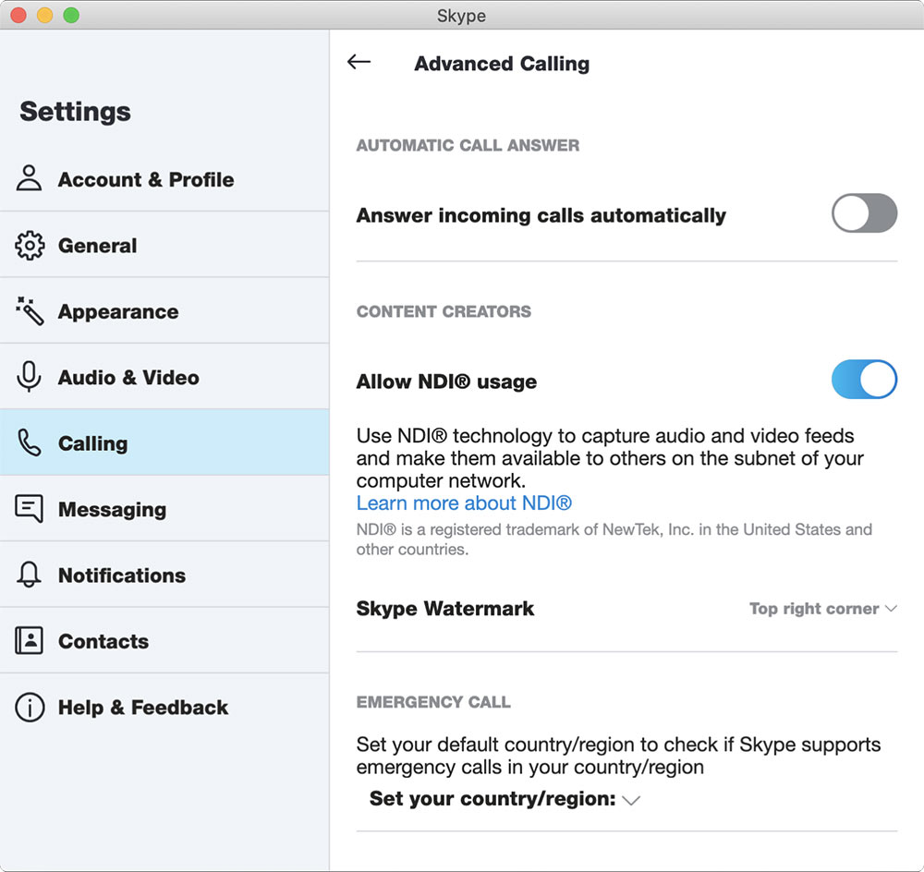Click the Account & Profile person icon
The width and height of the screenshot is (924, 872).
coord(29,178)
